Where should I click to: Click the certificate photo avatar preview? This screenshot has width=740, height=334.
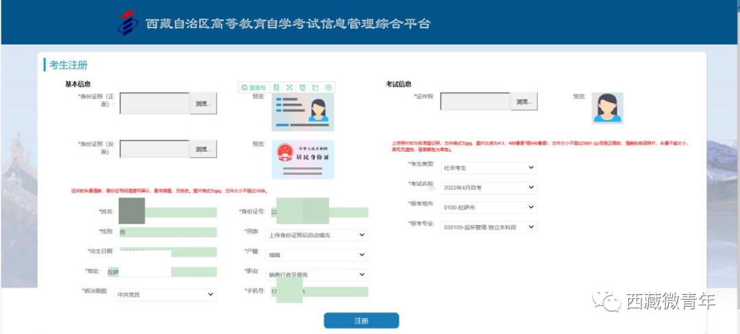coord(607,108)
